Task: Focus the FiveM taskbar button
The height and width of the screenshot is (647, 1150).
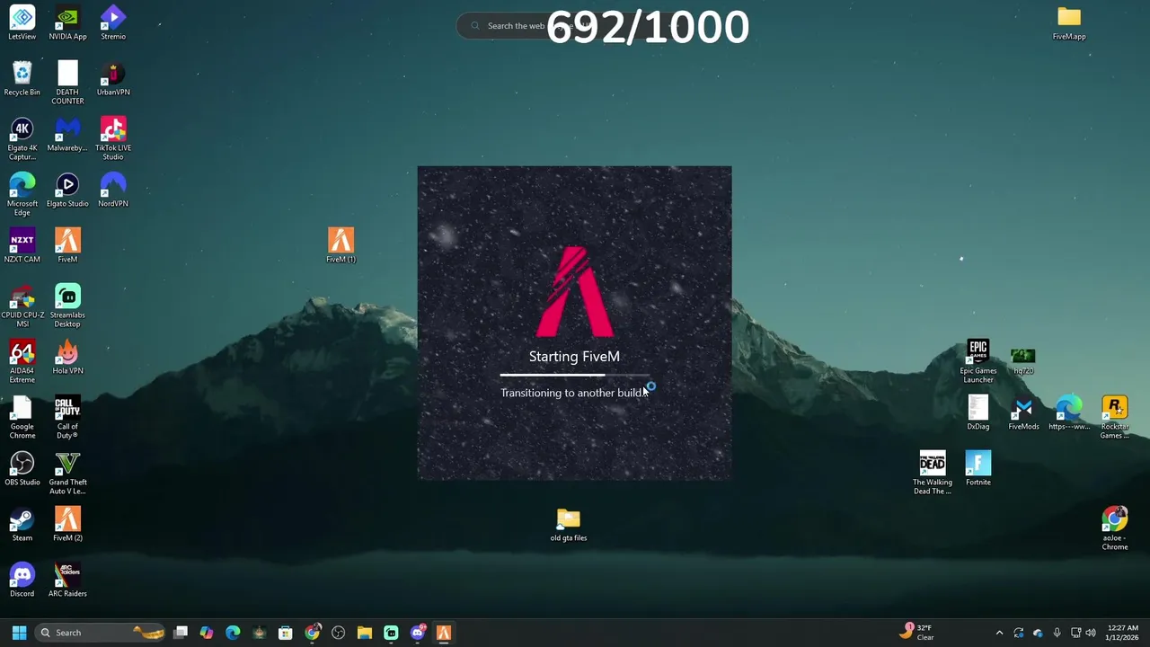Action: click(x=443, y=633)
